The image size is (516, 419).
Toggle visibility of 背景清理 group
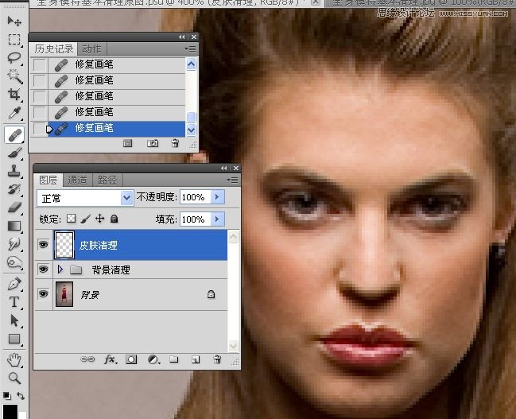pos(43,270)
